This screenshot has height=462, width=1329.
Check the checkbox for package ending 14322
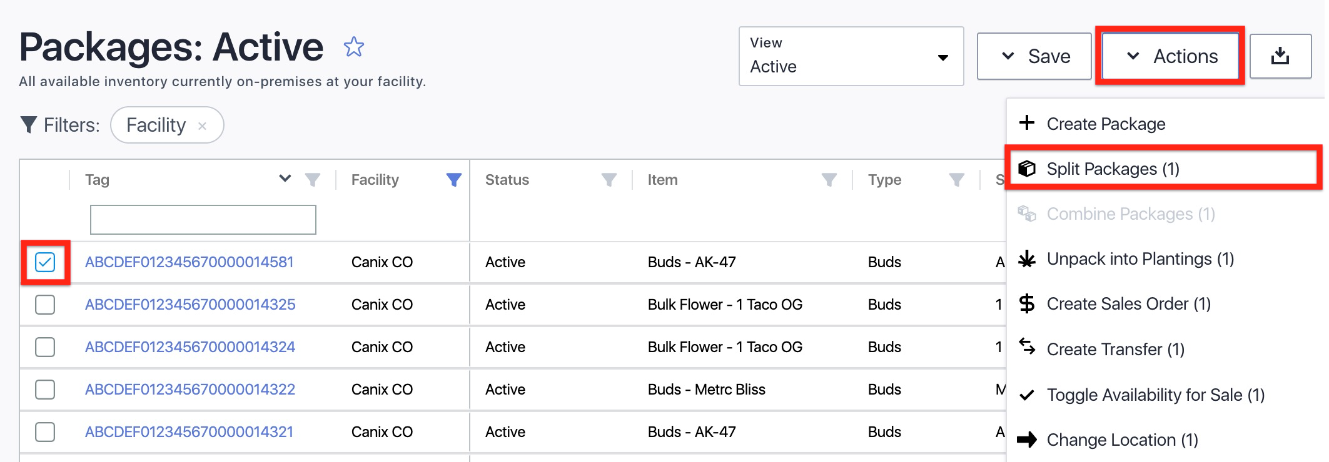click(x=45, y=390)
